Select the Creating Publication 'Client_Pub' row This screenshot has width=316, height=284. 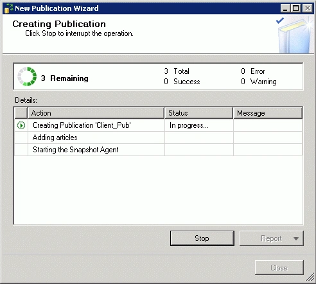(x=158, y=125)
